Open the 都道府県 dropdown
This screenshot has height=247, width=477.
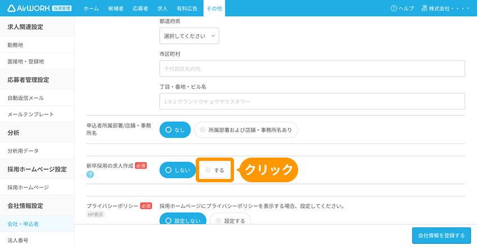click(189, 36)
